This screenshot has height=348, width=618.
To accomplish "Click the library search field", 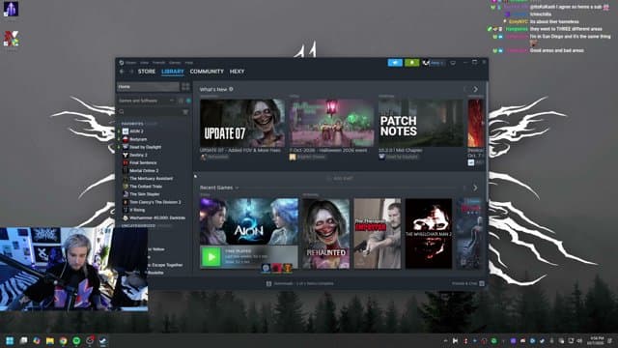I will pyautogui.click(x=150, y=112).
